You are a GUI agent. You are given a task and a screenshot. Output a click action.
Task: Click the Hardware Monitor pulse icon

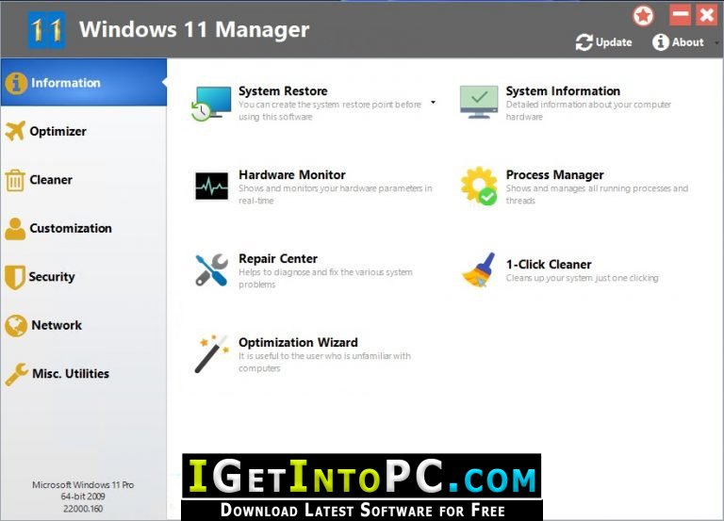(211, 186)
